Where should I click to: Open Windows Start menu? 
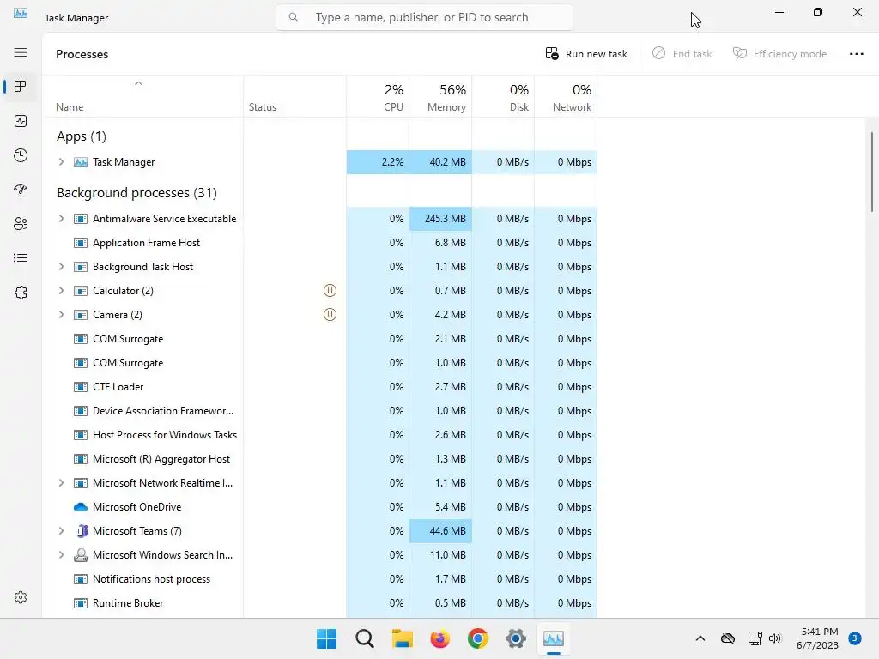327,638
